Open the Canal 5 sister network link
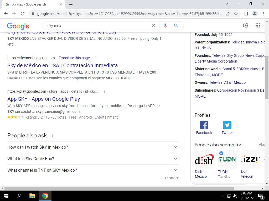Viewport: 269px width, 201px height. (x=229, y=69)
